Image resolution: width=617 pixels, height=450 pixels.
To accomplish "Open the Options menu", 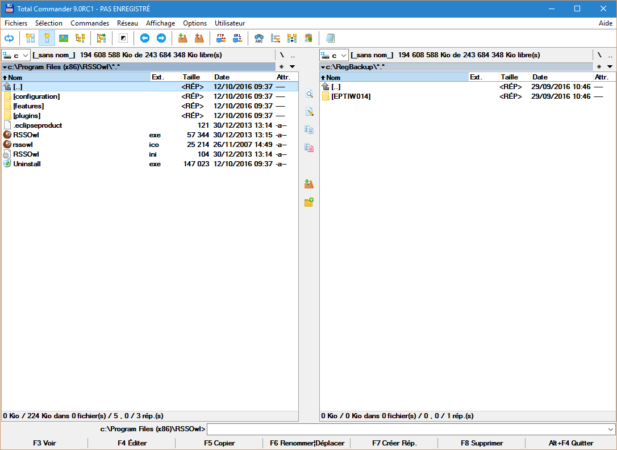I will tap(195, 23).
